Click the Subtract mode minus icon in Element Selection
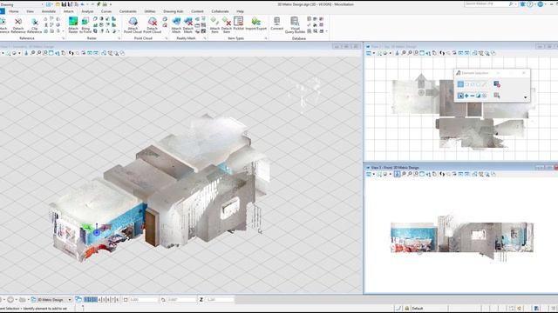 click(473, 96)
